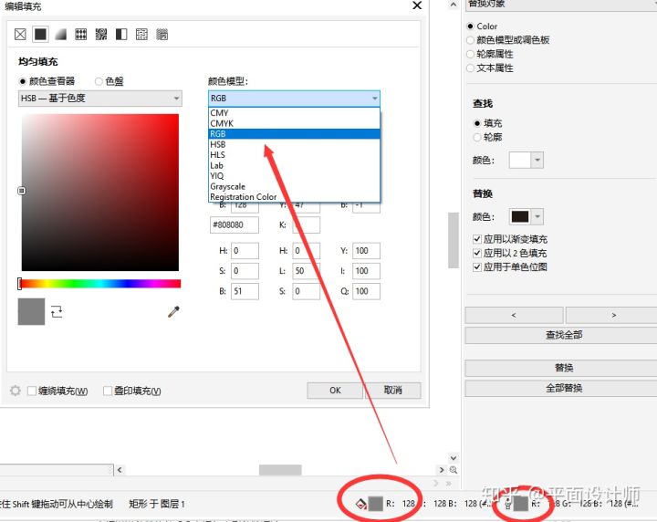This screenshot has width=657, height=522.
Task: Open the HSB 基于色度 viewer dropdown
Action: (100, 98)
